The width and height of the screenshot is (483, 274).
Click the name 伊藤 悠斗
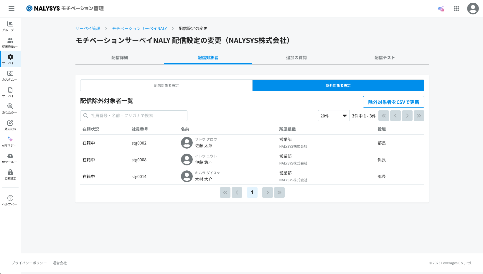(204, 162)
